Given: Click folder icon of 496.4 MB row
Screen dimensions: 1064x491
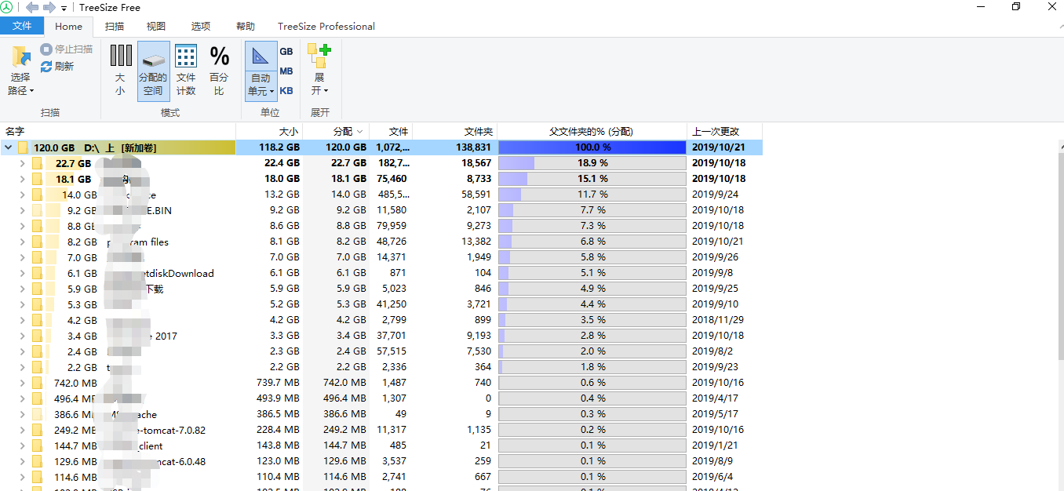Looking at the screenshot, I should coord(37,398).
